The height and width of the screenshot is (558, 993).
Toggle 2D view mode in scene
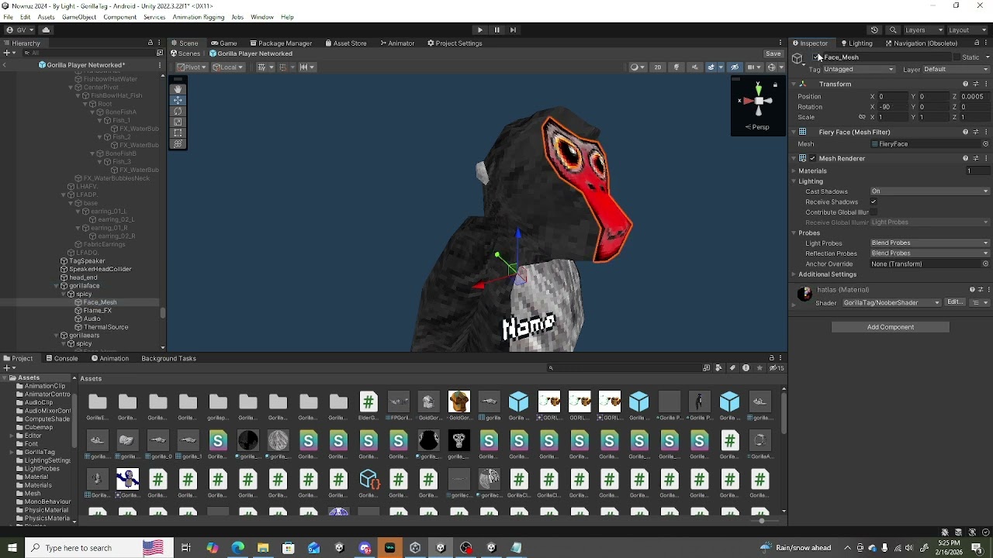point(658,67)
